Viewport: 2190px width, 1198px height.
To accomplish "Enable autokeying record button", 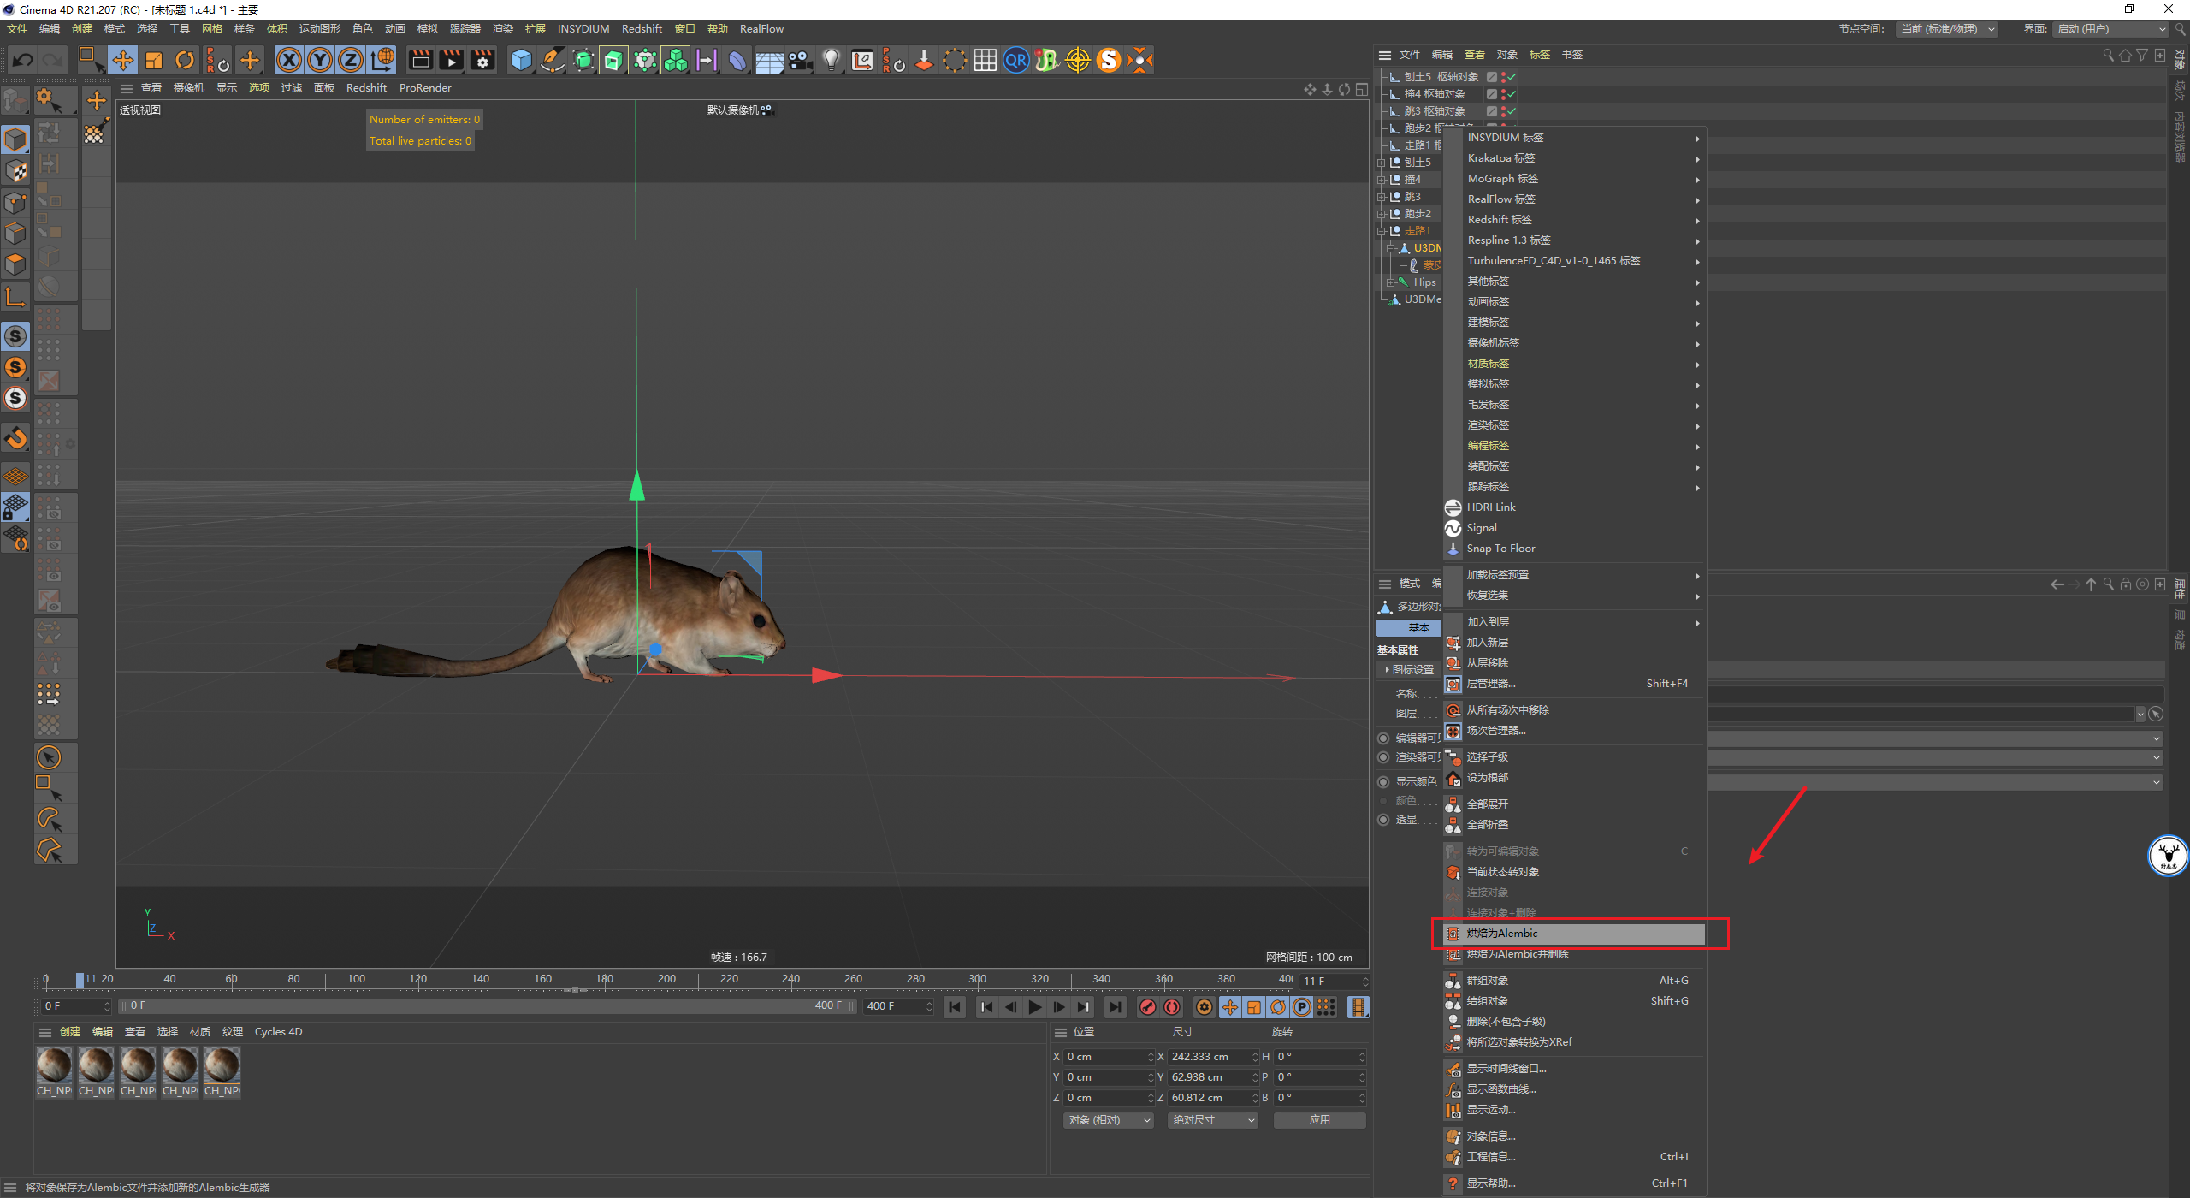I will (x=1172, y=1007).
